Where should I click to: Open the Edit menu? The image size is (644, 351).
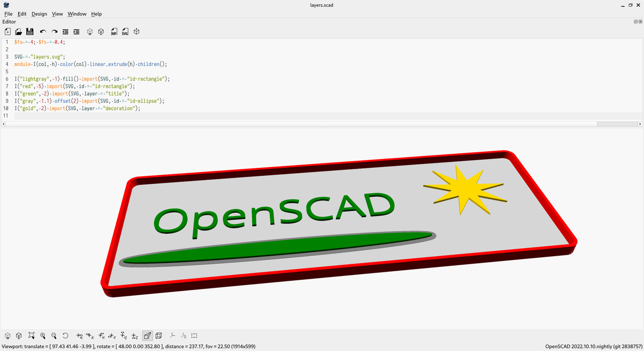point(22,14)
